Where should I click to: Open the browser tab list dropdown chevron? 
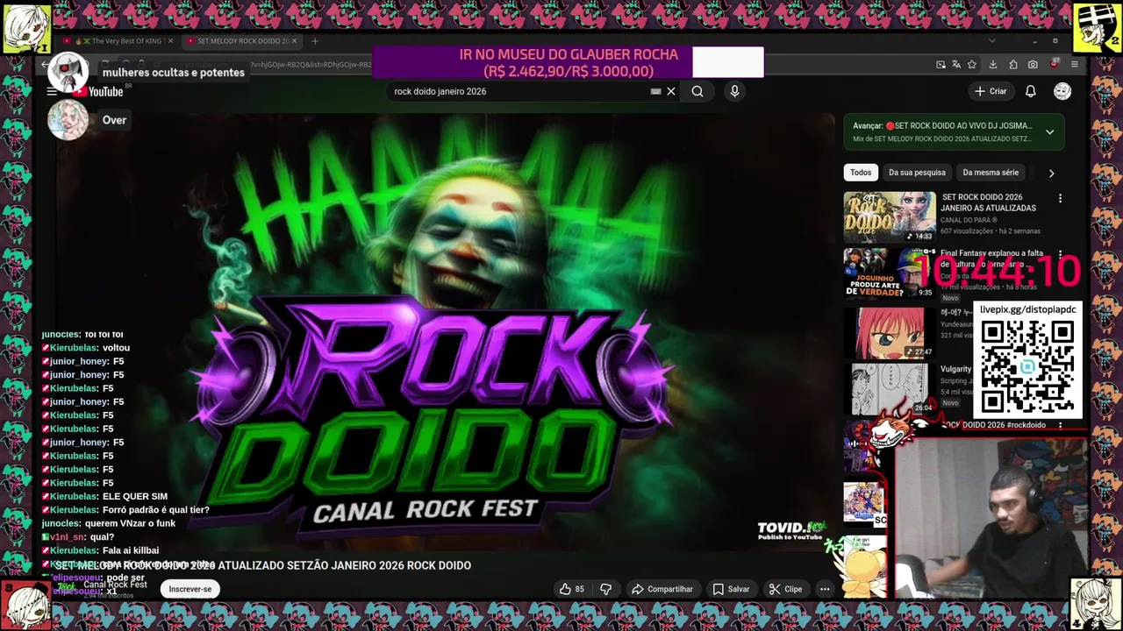[x=992, y=41]
